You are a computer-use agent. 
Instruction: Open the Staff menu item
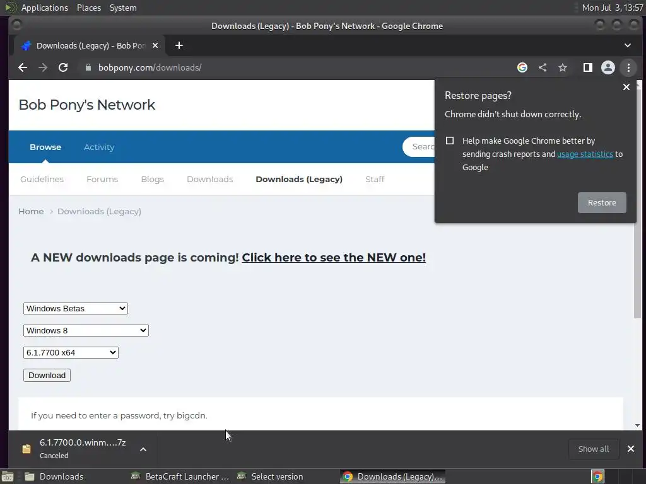(x=375, y=179)
